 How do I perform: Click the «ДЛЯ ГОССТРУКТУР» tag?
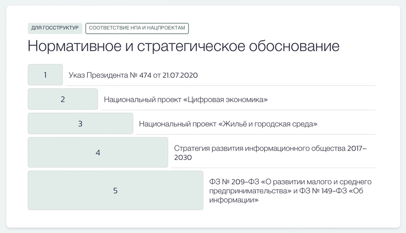55,28
